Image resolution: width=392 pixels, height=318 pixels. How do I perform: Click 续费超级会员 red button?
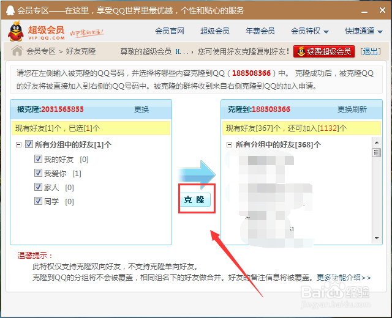coord(324,51)
